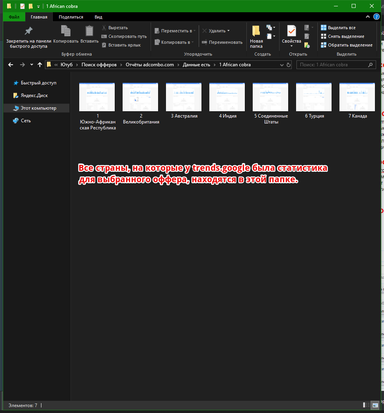Click quick access properties icon in title bar
The width and height of the screenshot is (384, 413).
[22, 6]
